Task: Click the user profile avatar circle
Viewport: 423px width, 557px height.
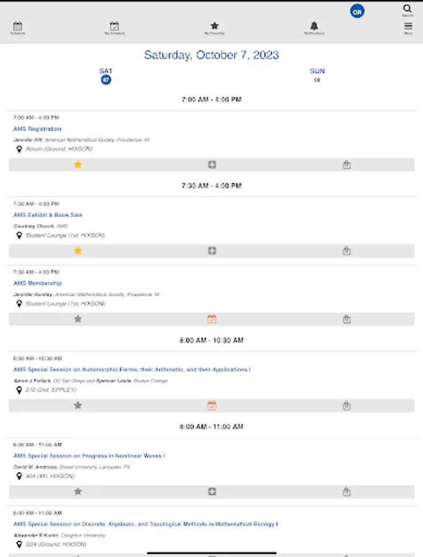Action: click(x=357, y=11)
